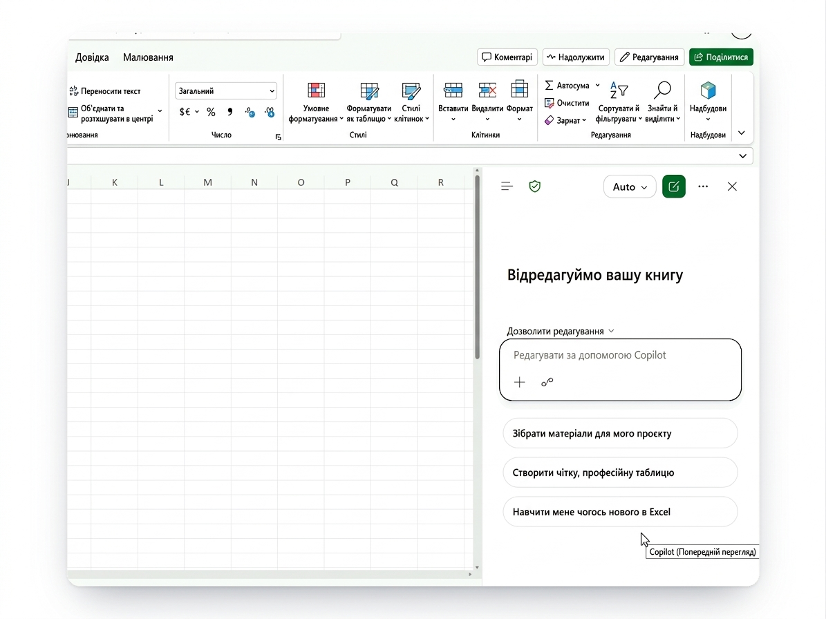Select column M header

207,182
